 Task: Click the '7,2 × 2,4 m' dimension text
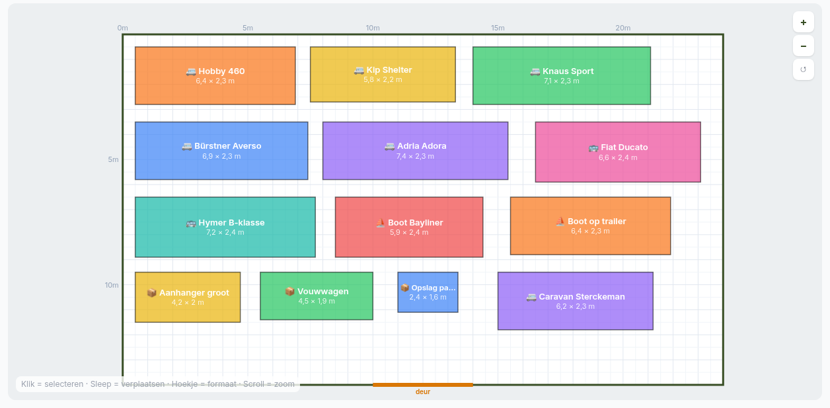[x=225, y=232]
